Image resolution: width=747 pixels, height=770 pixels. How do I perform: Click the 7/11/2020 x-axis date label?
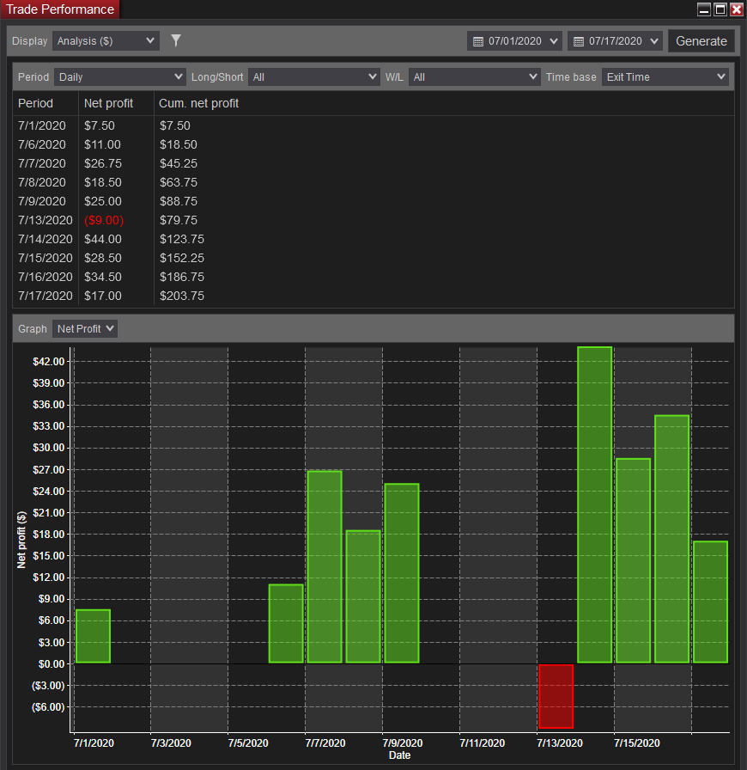(x=482, y=743)
